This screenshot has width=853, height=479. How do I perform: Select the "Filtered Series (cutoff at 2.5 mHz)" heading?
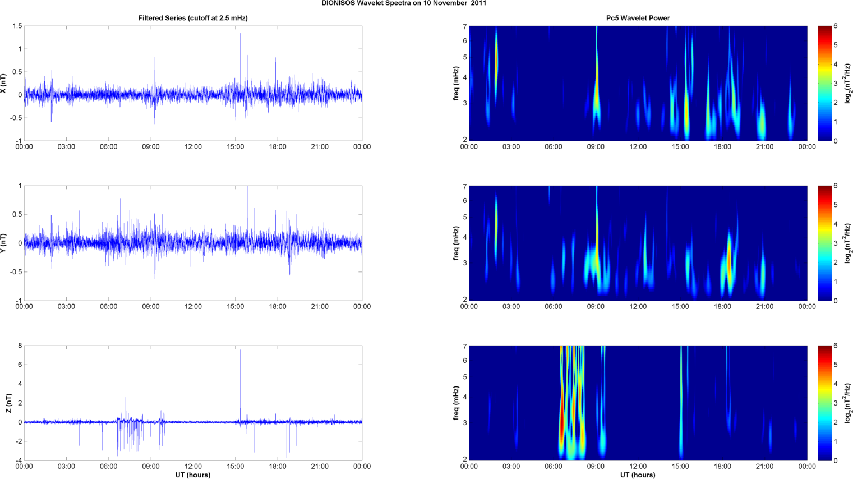pos(193,18)
